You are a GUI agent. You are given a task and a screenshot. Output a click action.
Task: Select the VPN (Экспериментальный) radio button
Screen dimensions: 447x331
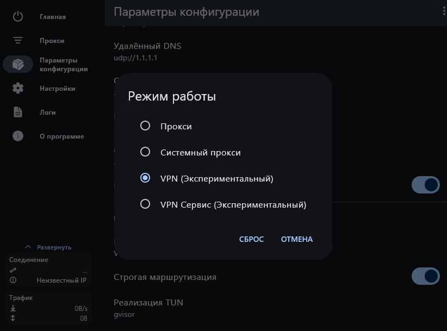(145, 178)
